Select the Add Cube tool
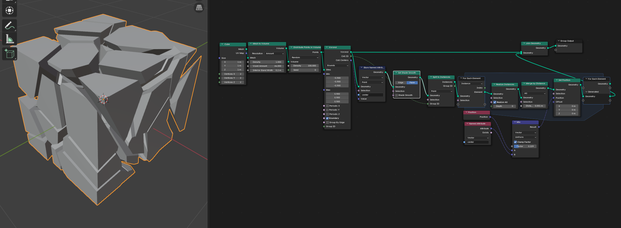 click(x=10, y=54)
